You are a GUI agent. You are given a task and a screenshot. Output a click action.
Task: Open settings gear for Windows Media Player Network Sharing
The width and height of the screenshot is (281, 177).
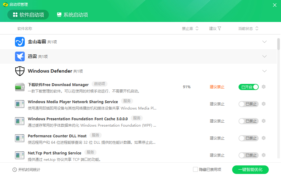point(263,104)
